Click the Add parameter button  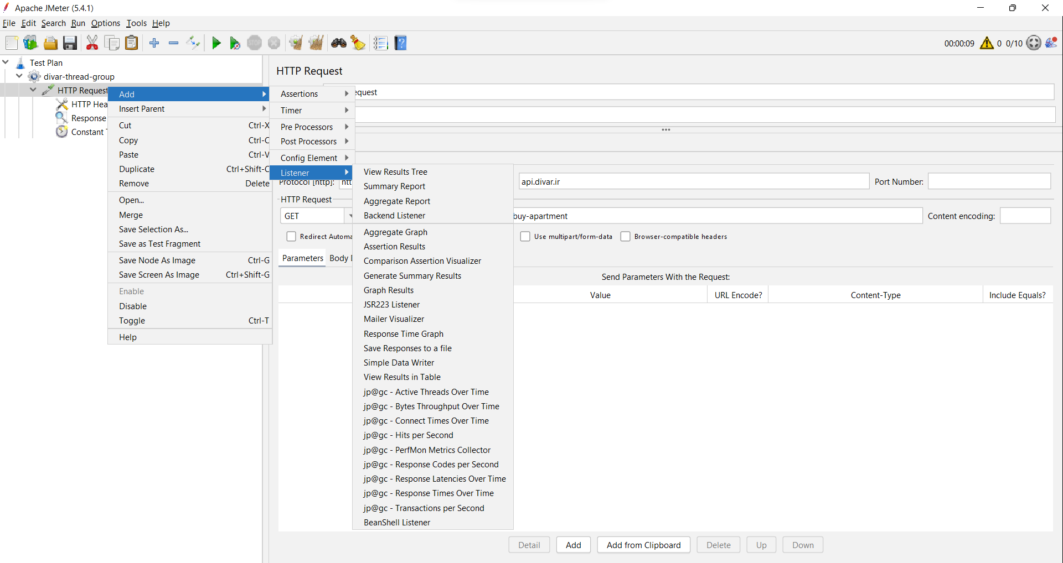pos(574,545)
